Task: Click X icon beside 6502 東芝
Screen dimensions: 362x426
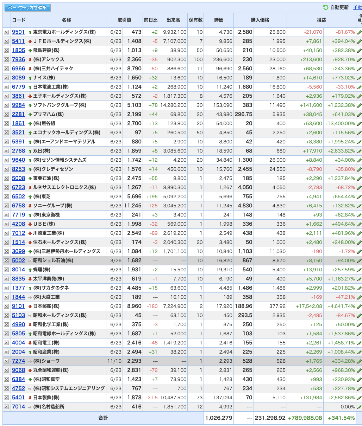Action: (6, 196)
